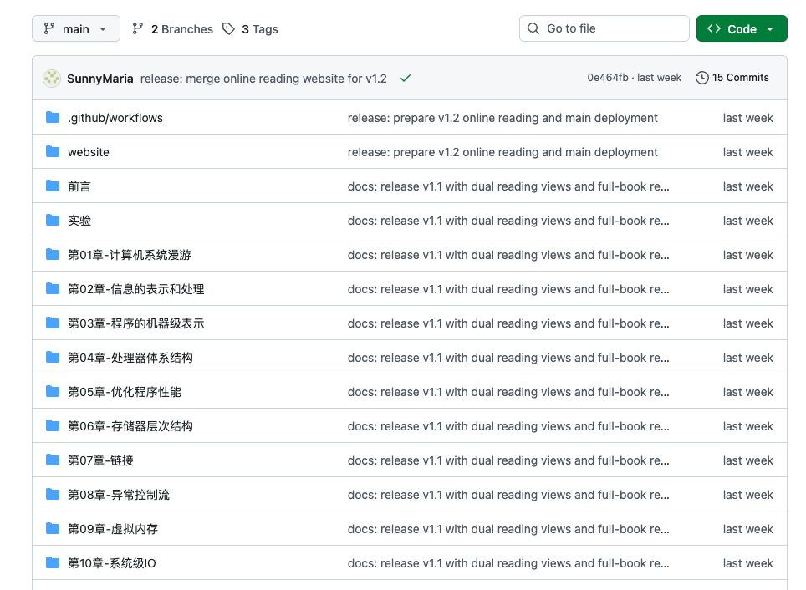Click the magnifier icon in Go to file
Image resolution: width=806 pixels, height=590 pixels.
pos(533,28)
